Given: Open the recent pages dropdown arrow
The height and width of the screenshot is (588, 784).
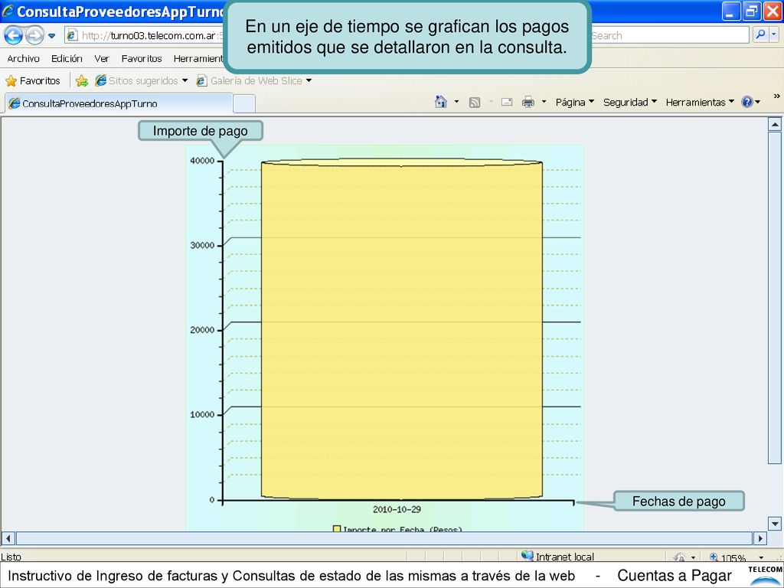Looking at the screenshot, I should tap(51, 36).
